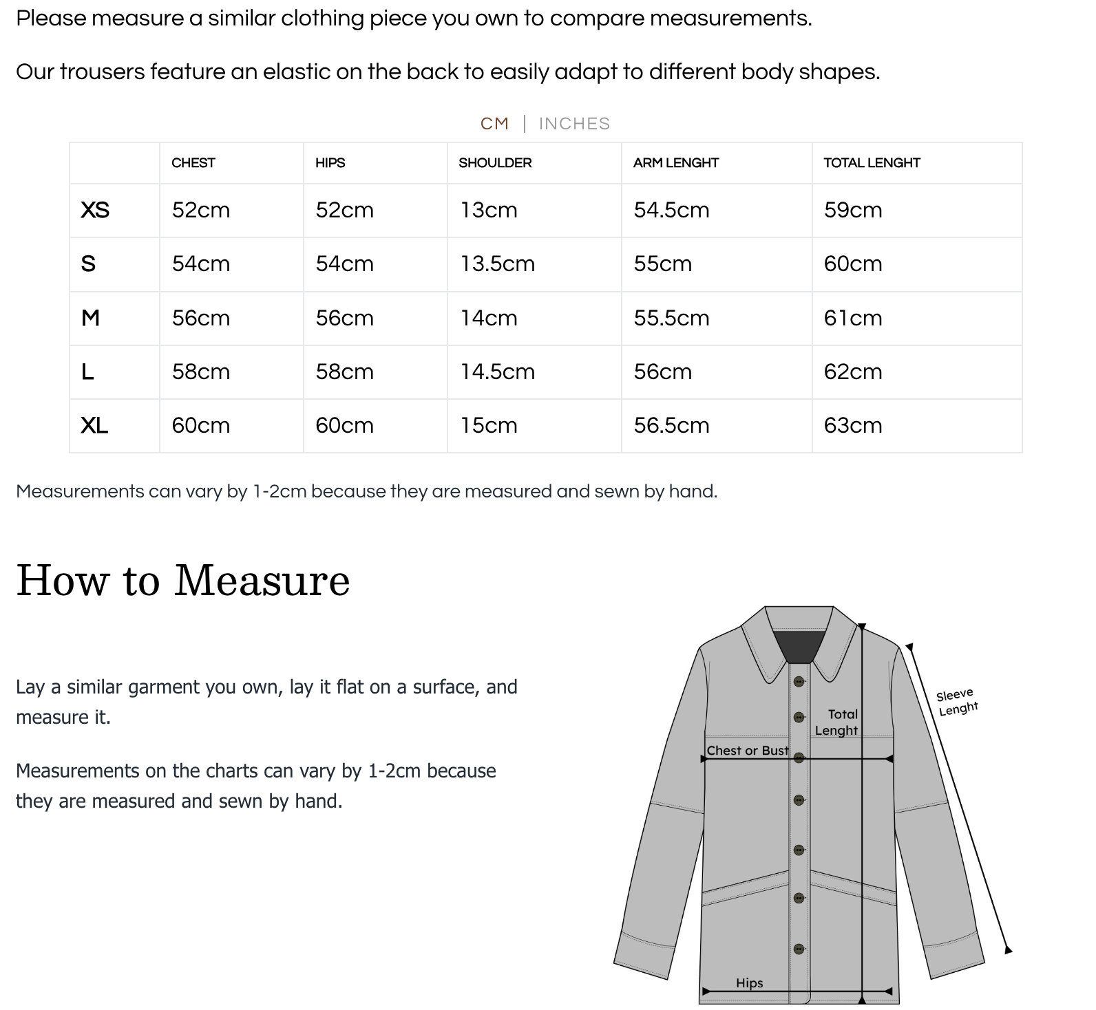Click the 13.5cm shoulder value for S
Screen dimensions: 1096x1010
point(497,264)
